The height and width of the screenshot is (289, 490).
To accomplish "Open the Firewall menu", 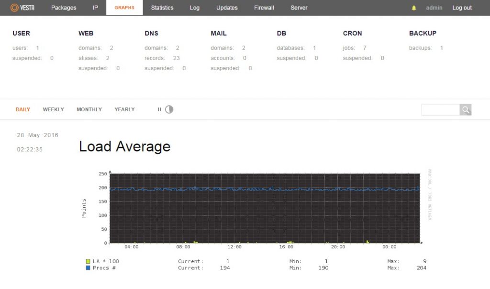I will tap(264, 8).
